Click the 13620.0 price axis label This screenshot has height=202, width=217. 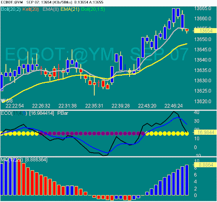tap(203, 101)
